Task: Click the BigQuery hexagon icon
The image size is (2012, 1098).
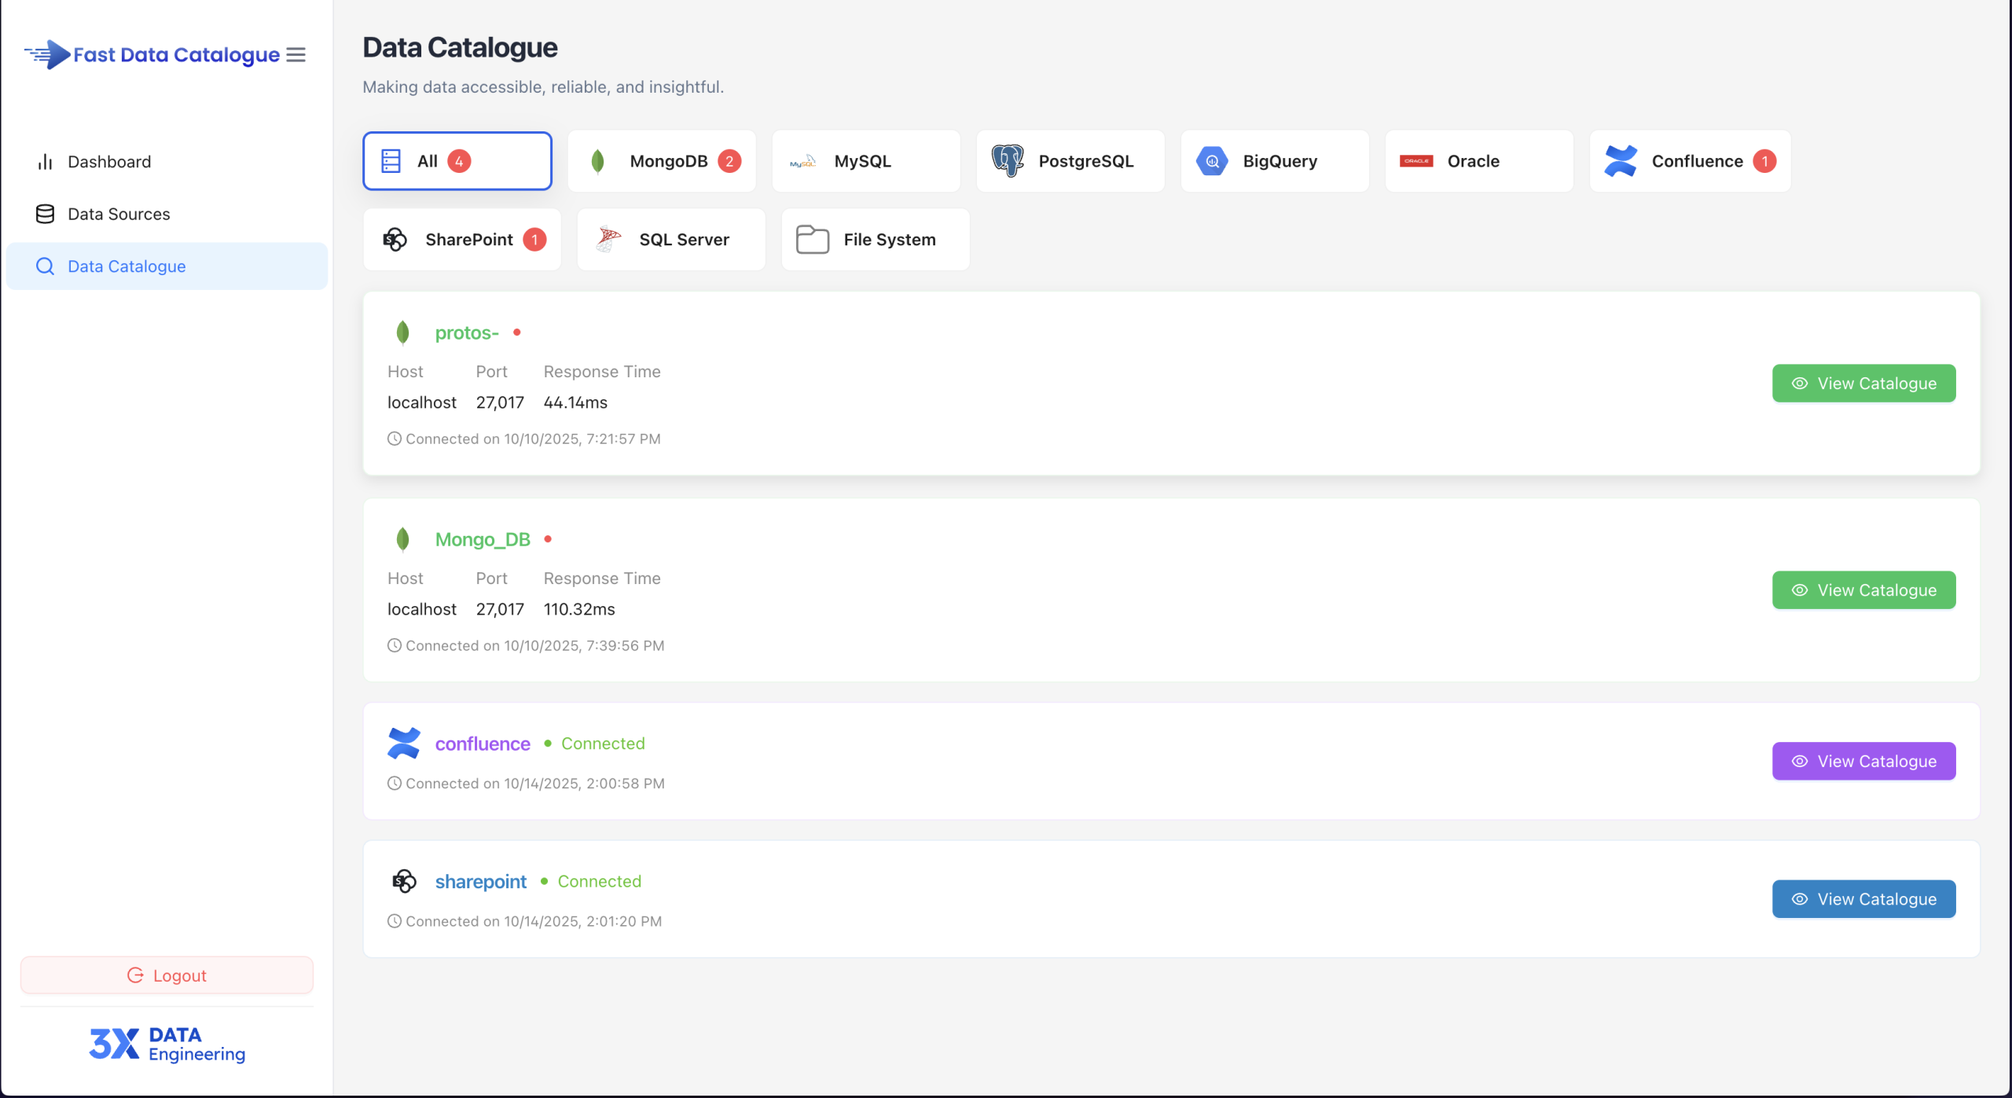Action: click(x=1212, y=160)
